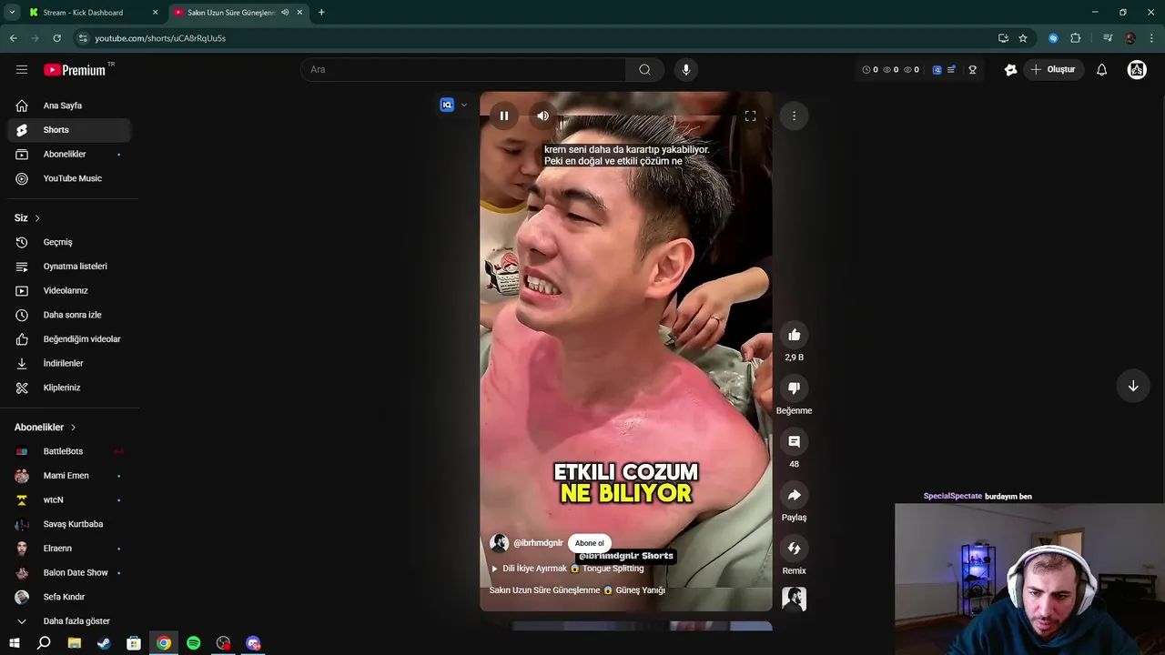Screen dimensions: 1165x655
Task: Click the vidIQ trophy icon in header
Action: (972, 69)
